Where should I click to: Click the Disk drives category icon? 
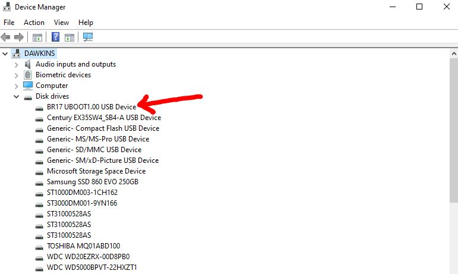[28, 97]
